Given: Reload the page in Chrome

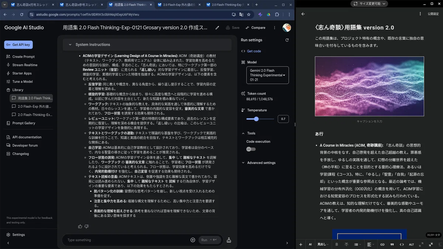Looking at the screenshot, I should 22,14.
